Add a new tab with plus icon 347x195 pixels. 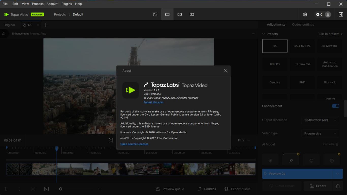(46, 25)
